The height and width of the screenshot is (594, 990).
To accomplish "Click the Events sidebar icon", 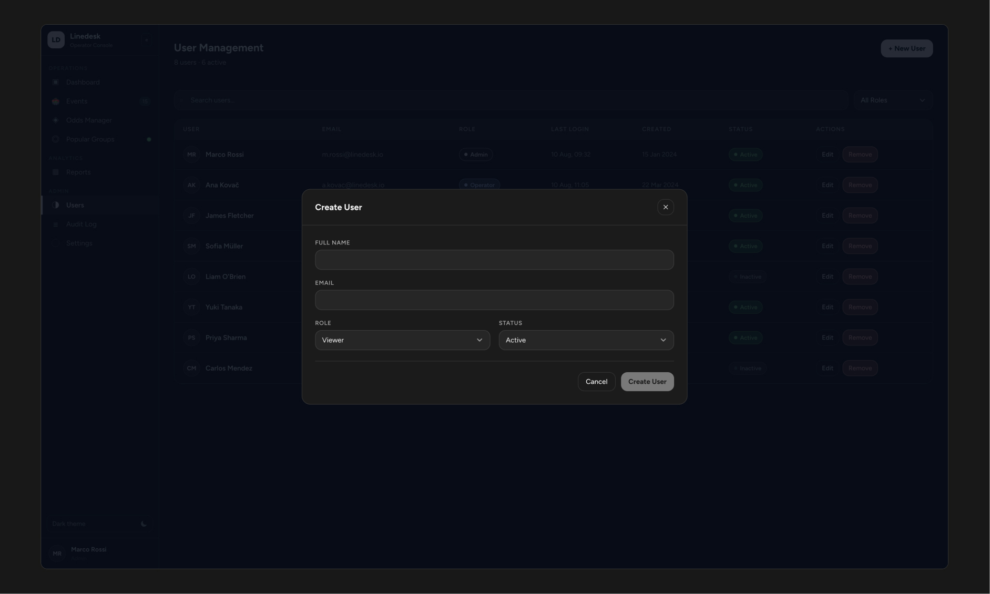I will tap(56, 101).
